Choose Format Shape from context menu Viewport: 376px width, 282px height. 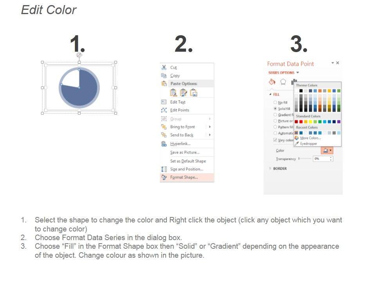click(184, 177)
